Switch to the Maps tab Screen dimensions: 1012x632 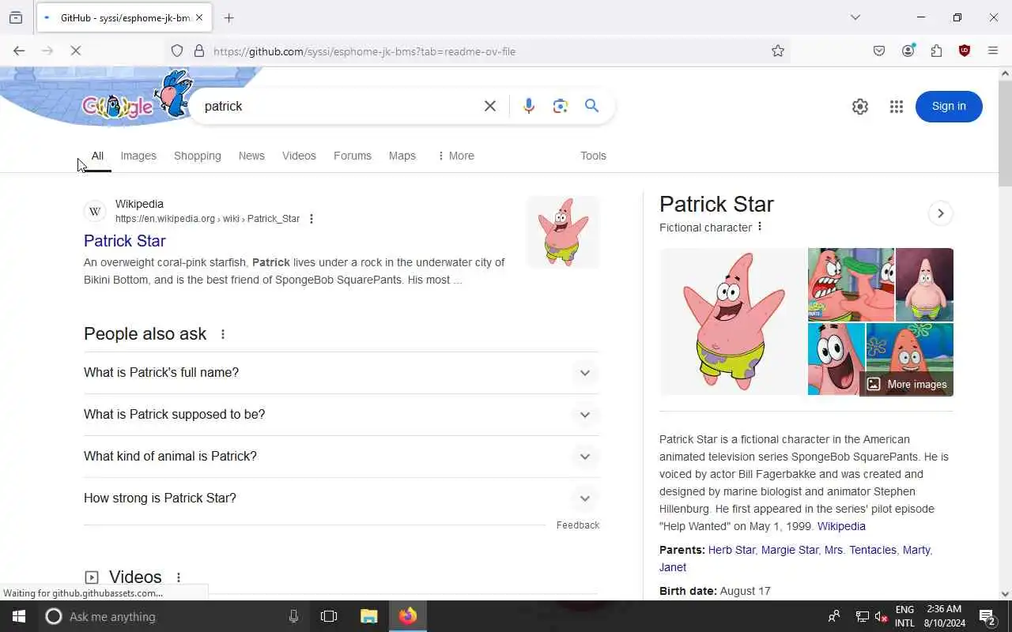pyautogui.click(x=402, y=156)
